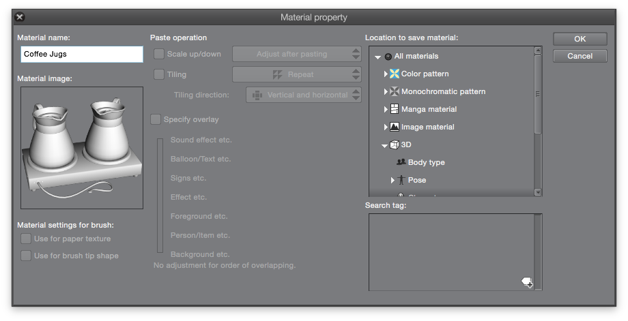Click the overlay order vertical slider
Screen dimensions: 628x321
click(160, 196)
